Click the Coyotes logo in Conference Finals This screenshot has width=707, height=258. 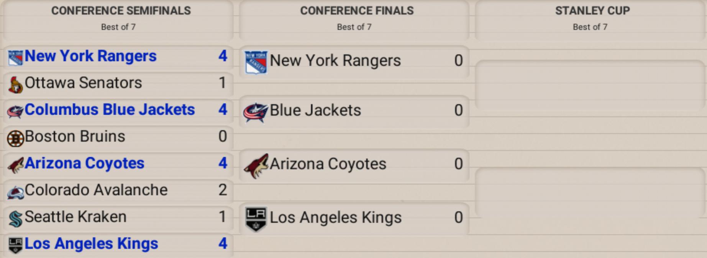[256, 165]
